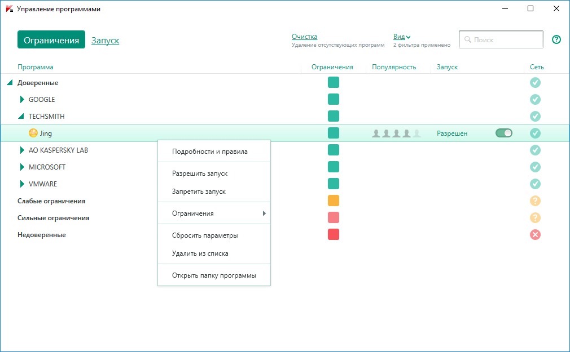Disable the launch toggle for Jing
This screenshot has width=570, height=352.
503,133
